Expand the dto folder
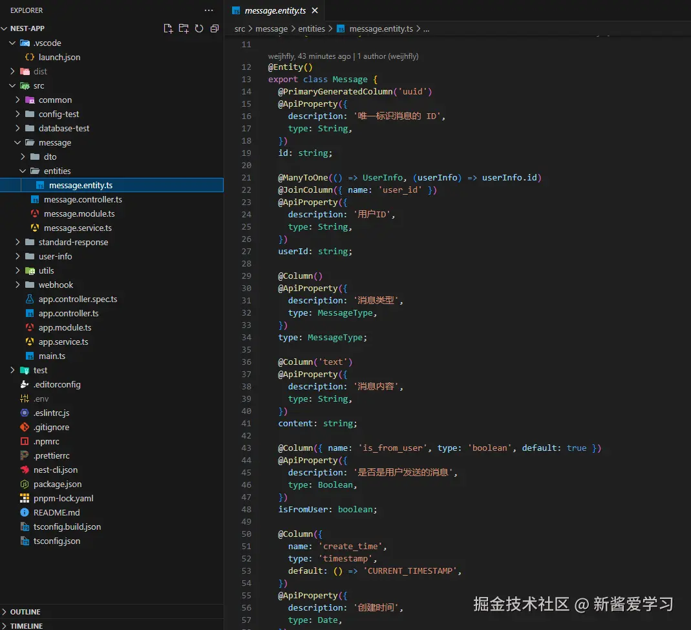The height and width of the screenshot is (630, 691). 23,157
